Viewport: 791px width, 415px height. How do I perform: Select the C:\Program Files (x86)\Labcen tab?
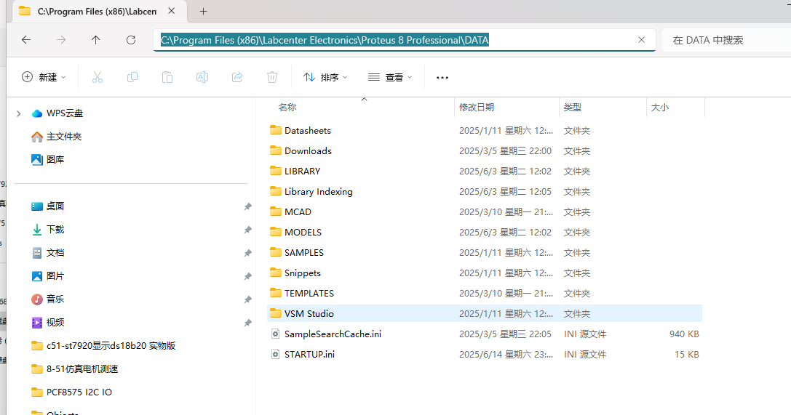(x=98, y=11)
